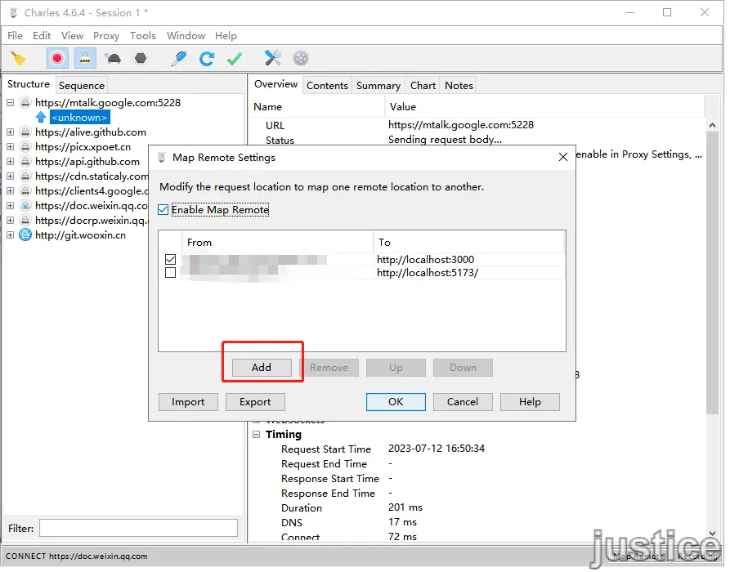Click the Overview panel vertical scrollbar
The height and width of the screenshot is (572, 730).
point(714,273)
